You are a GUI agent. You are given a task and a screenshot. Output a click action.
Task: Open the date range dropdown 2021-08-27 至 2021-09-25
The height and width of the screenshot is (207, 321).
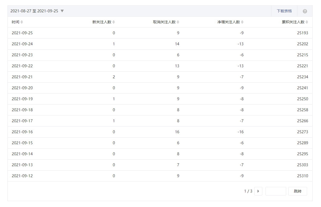click(x=37, y=11)
